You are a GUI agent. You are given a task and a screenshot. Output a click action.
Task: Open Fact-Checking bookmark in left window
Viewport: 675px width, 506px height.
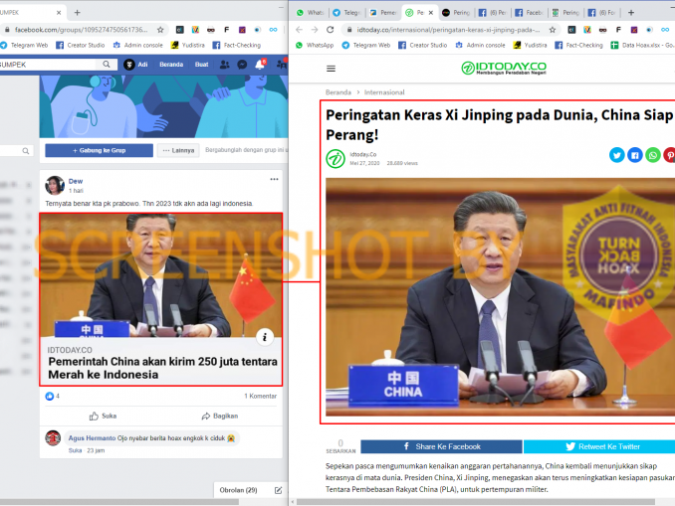(237, 45)
